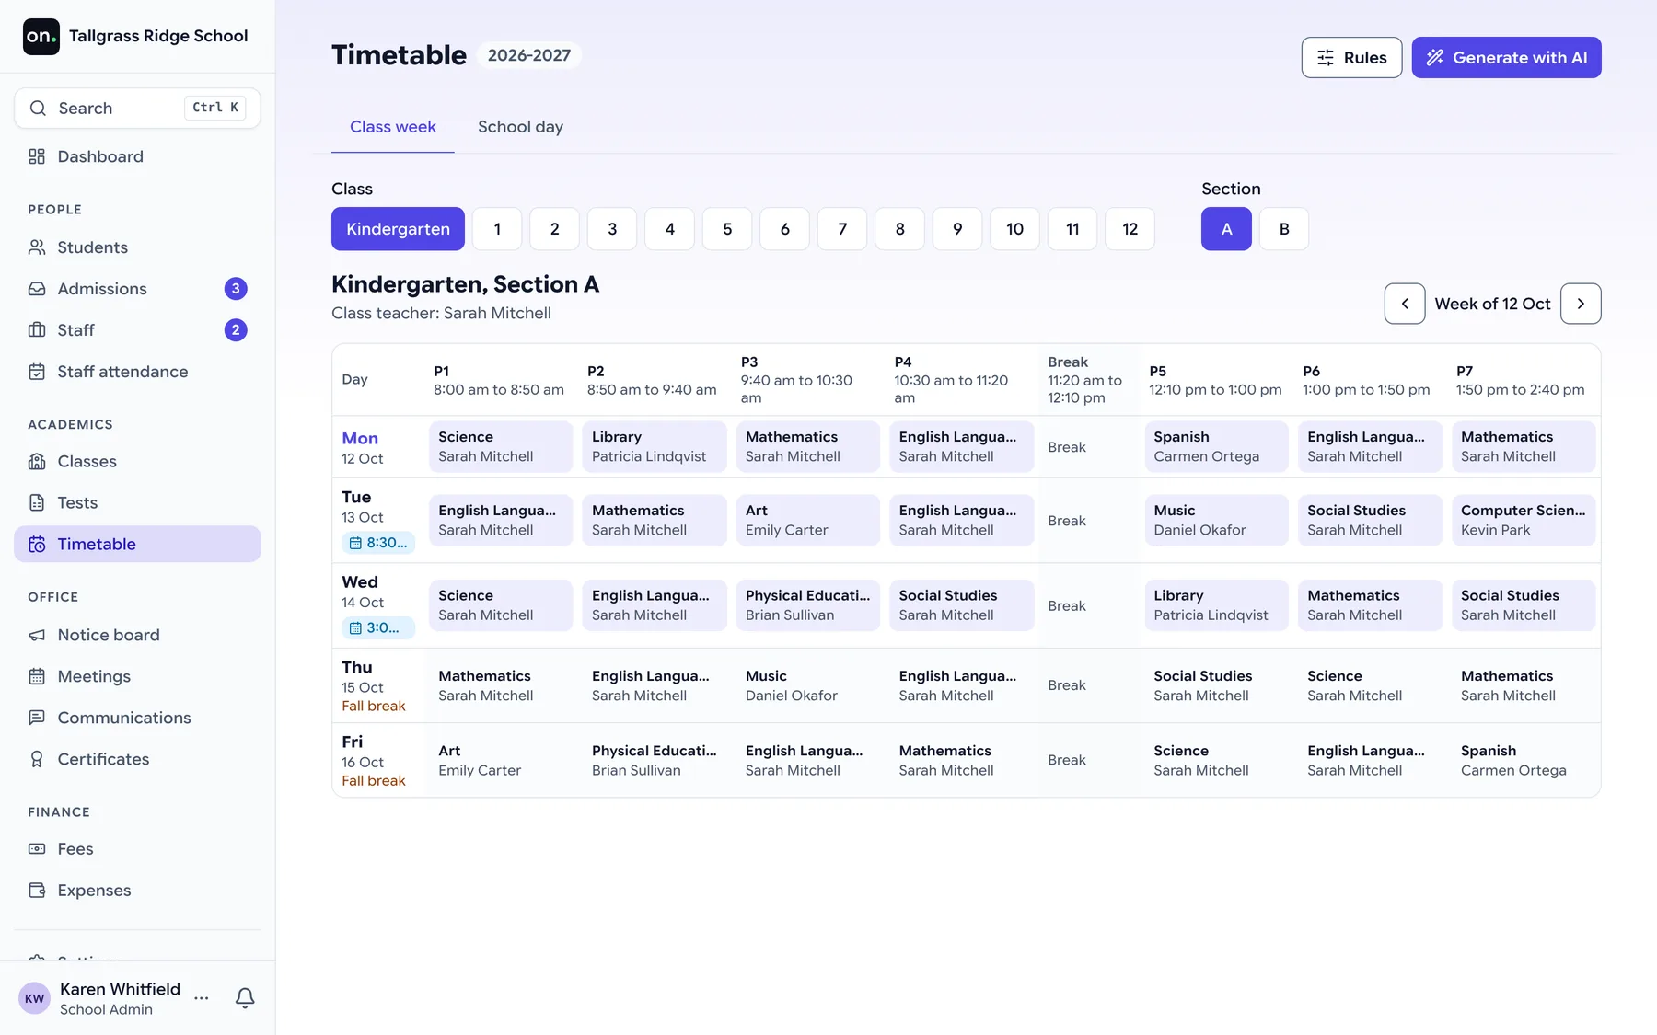Select Kindergarten class

pyautogui.click(x=398, y=229)
